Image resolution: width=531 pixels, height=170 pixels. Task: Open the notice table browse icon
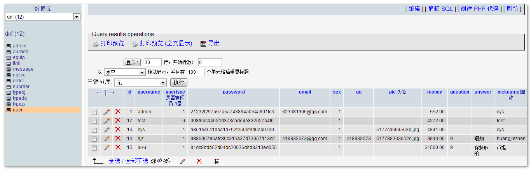[9, 75]
